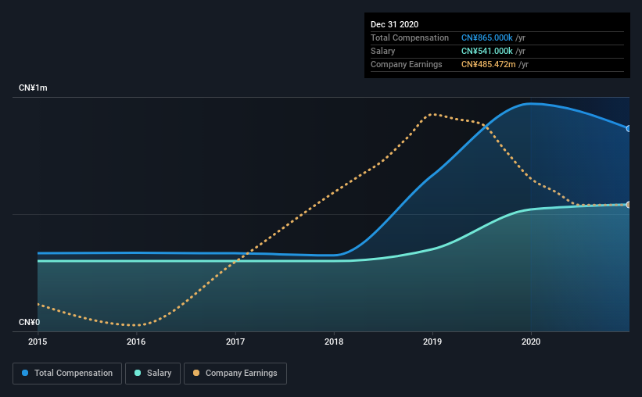Image resolution: width=642 pixels, height=397 pixels.
Task: Select the 2015 x-axis label
Action: tap(38, 342)
